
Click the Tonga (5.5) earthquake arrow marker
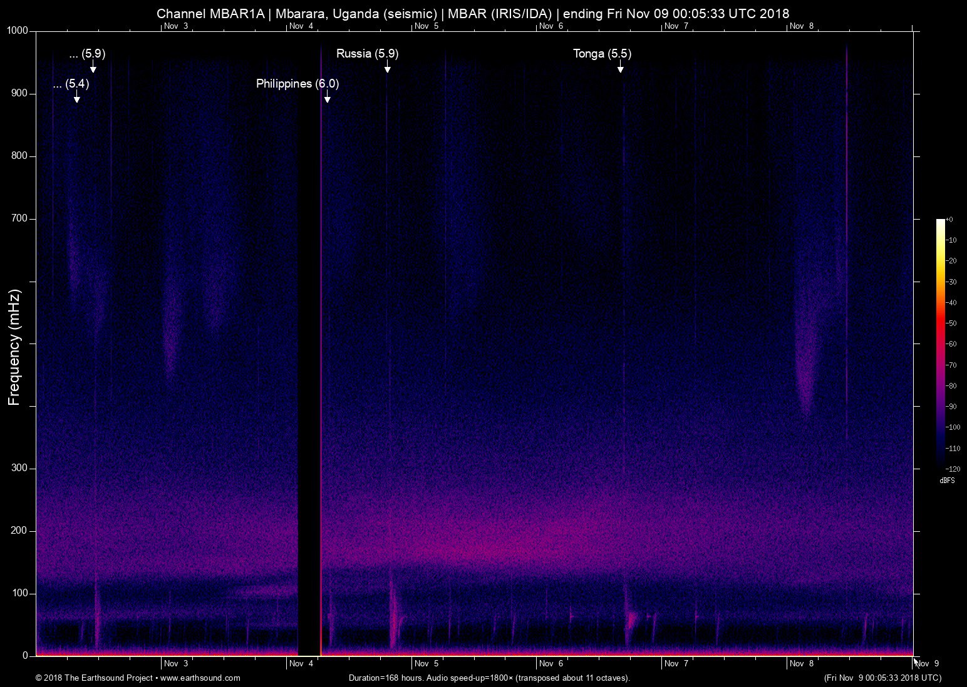tap(621, 68)
